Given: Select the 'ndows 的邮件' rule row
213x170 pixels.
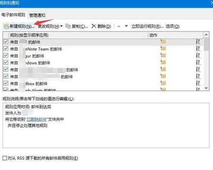Looking at the screenshot, I should 103,63.
